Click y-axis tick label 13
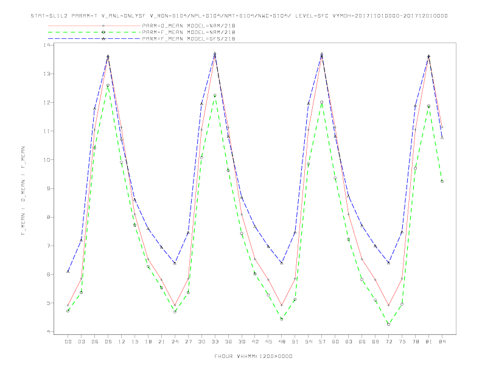Viewport: 482px width, 372px height. 47,74
